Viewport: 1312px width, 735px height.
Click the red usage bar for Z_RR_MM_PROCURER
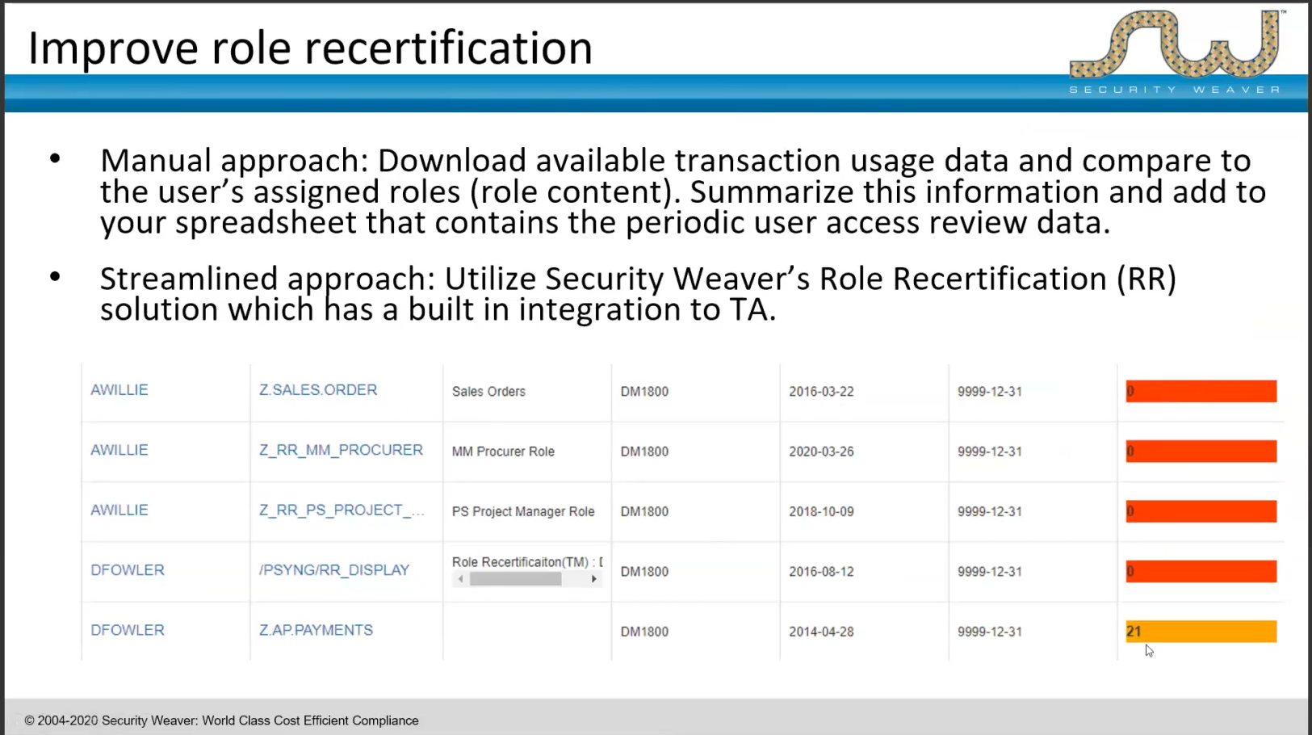pos(1201,451)
